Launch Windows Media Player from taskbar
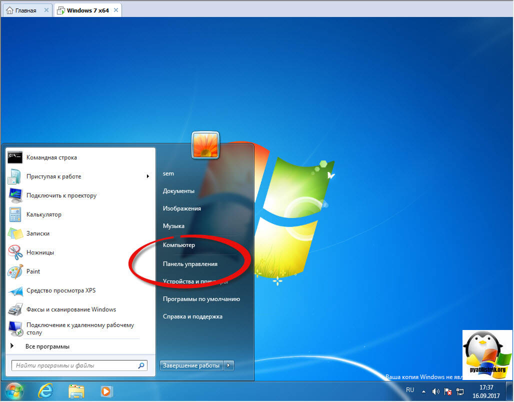Viewport: 514px width, 402px height. pyautogui.click(x=106, y=390)
